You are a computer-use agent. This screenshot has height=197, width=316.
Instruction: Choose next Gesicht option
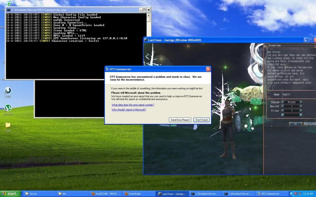point(301,106)
